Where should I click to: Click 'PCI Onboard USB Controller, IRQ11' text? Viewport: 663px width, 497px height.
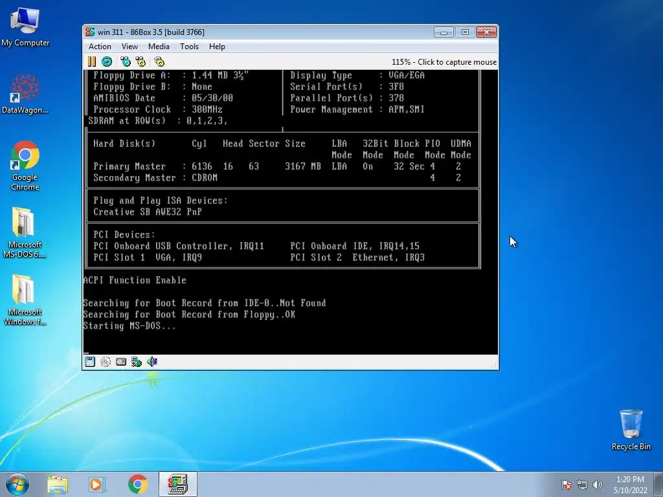[x=179, y=246]
